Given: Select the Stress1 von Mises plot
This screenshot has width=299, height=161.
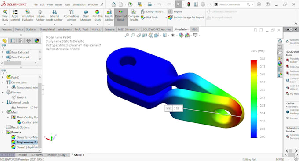Looking at the screenshot, I should [25, 137].
